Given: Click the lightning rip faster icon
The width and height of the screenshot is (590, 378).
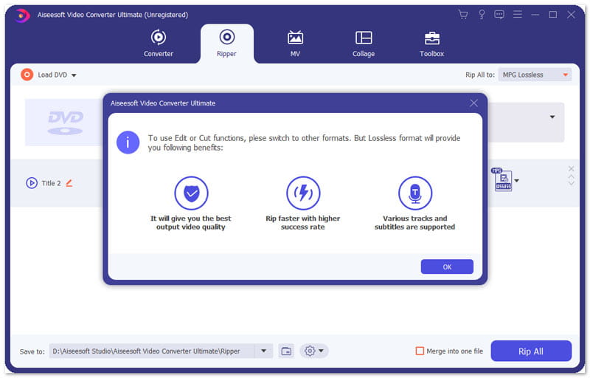Looking at the screenshot, I should point(303,193).
